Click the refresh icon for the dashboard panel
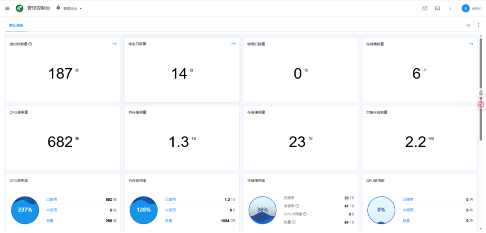The width and height of the screenshot is (486, 233). (x=468, y=25)
